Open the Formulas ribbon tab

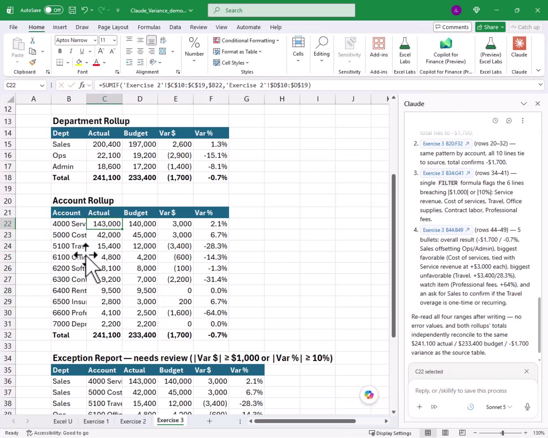(149, 27)
